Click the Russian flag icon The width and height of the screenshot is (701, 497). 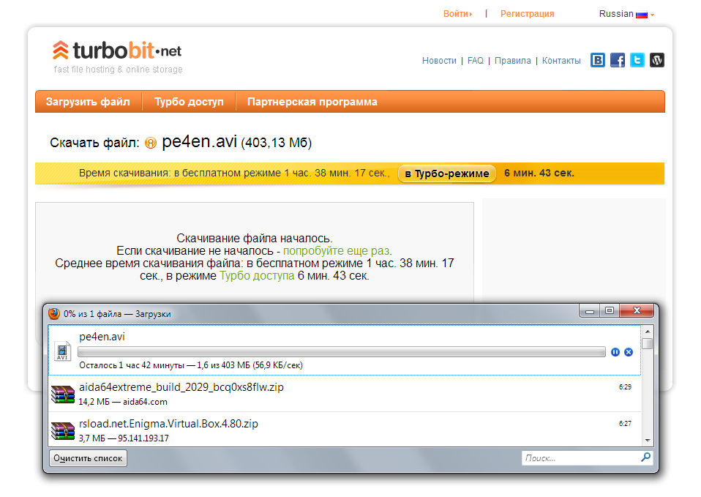click(642, 15)
